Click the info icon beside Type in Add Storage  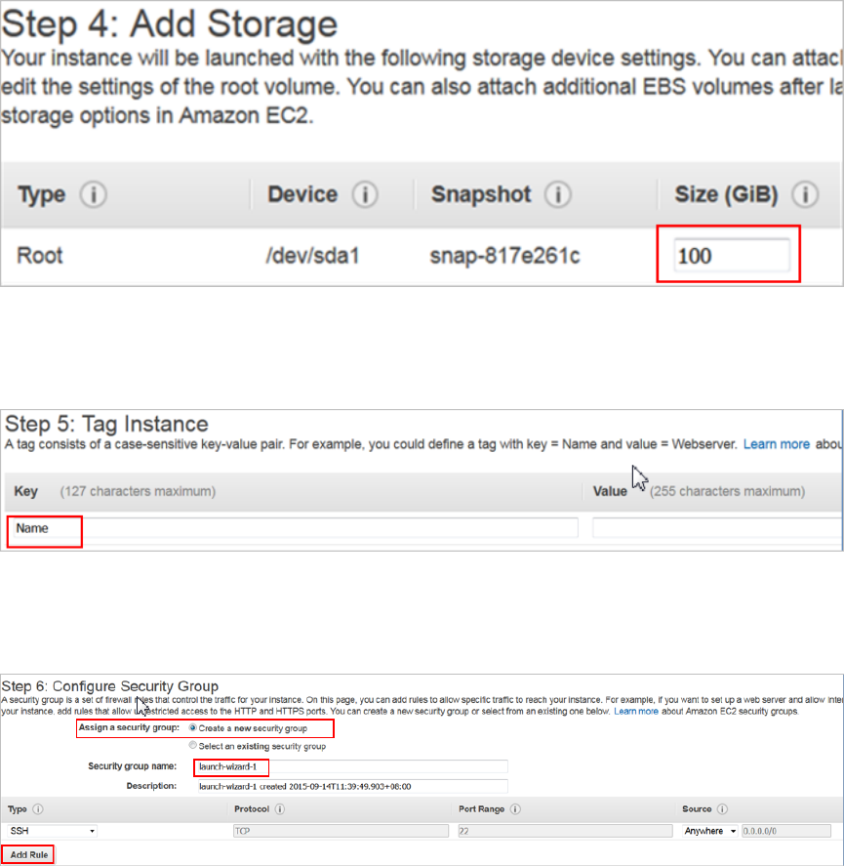coord(93,196)
